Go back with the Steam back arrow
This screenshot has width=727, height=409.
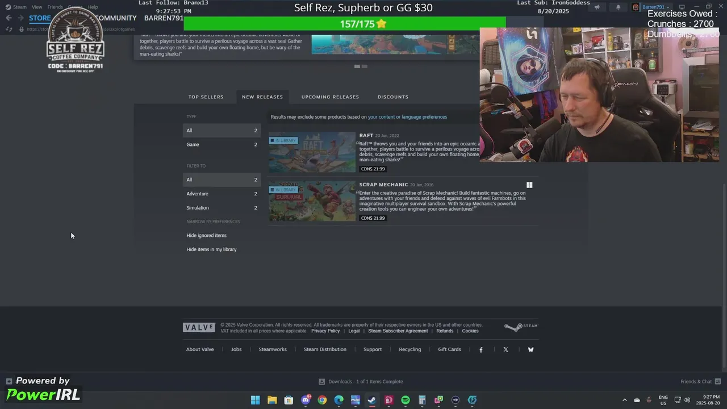click(9, 18)
